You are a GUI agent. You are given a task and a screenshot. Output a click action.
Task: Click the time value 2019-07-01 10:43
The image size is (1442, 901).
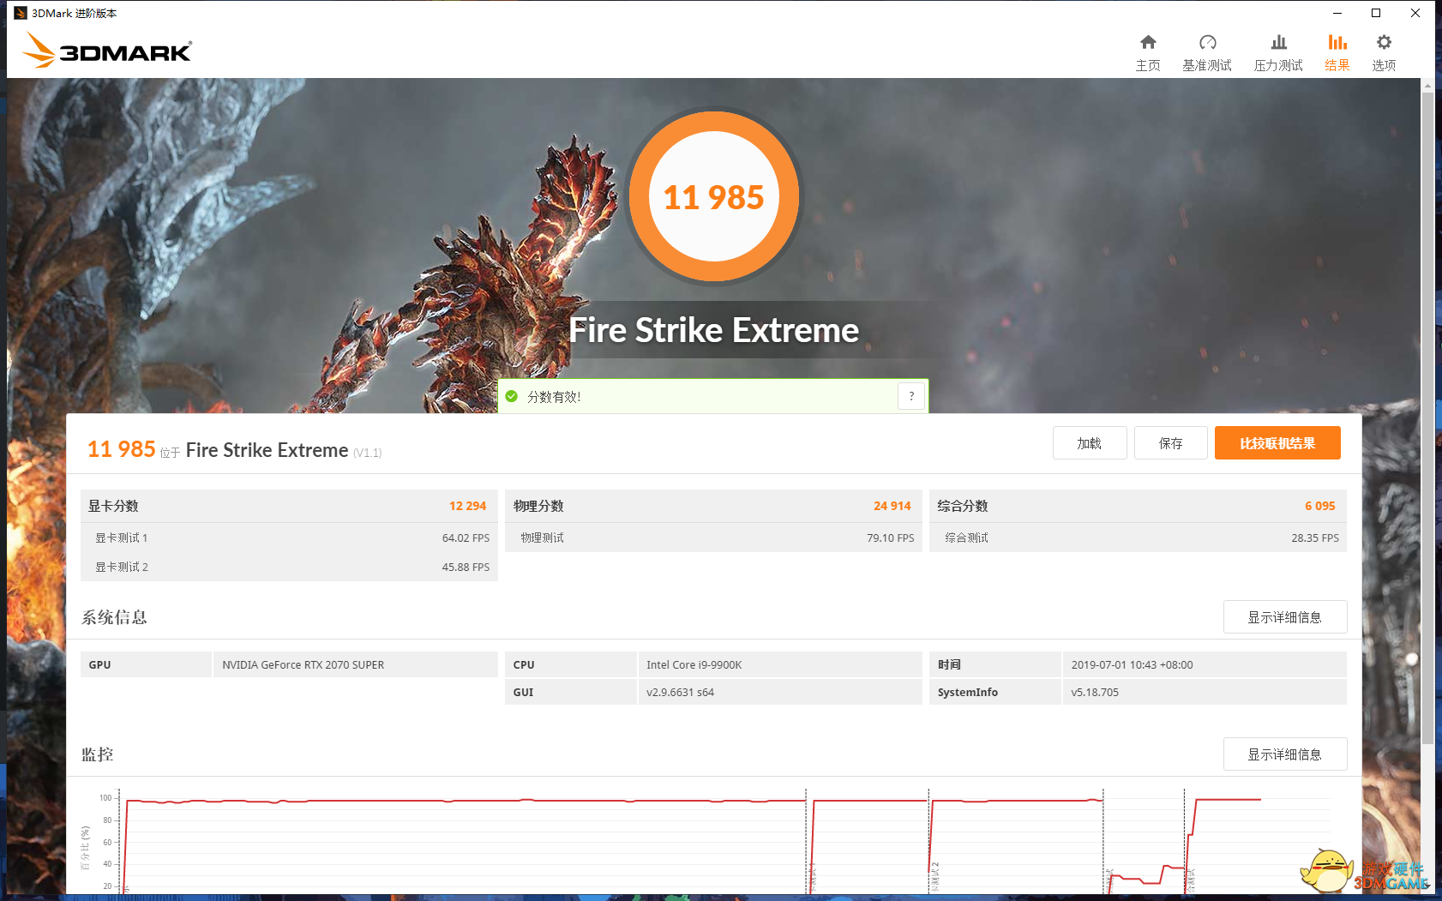[1133, 664]
